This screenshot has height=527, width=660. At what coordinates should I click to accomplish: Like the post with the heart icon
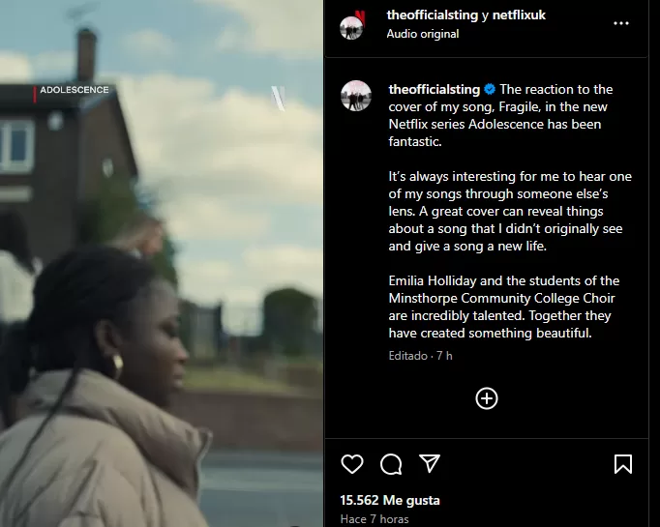(352, 464)
